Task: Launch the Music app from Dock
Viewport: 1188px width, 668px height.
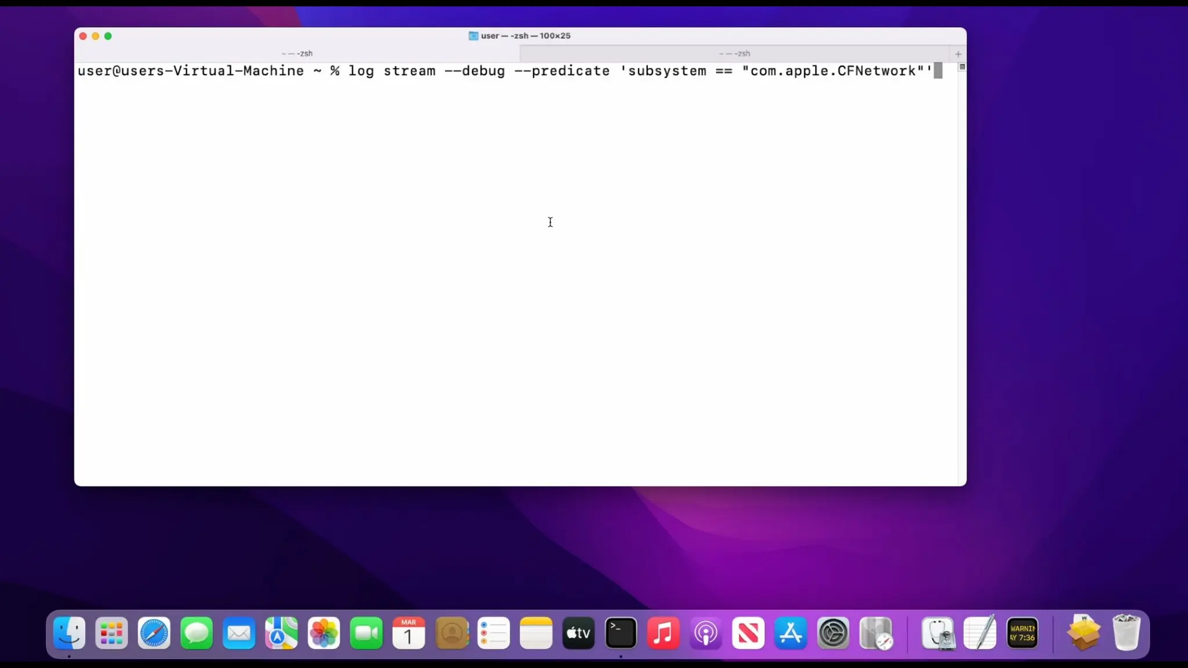Action: pyautogui.click(x=663, y=633)
